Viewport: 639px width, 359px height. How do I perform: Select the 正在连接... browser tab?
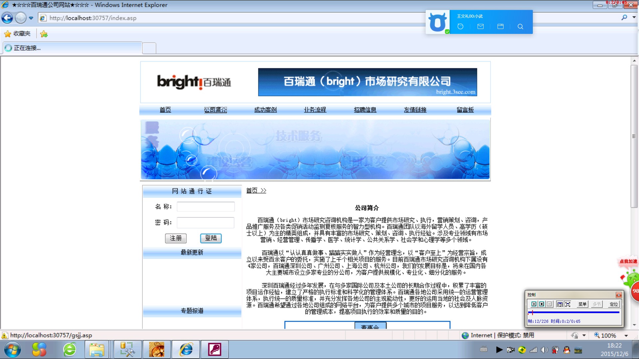(73, 48)
